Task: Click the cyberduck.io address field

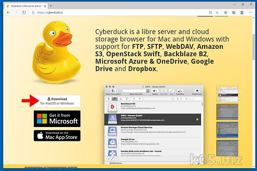Action: click(118, 12)
